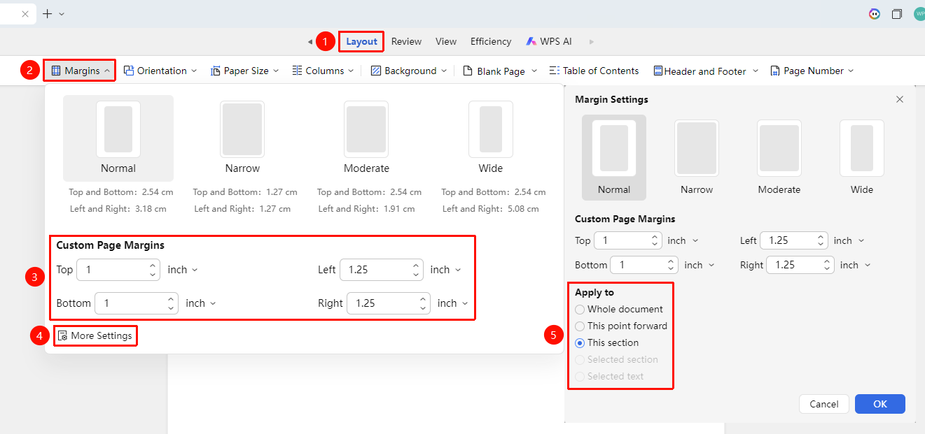Viewport: 925px width, 434px height.
Task: Click the left arrow before the Layout tab
Action: tap(310, 42)
